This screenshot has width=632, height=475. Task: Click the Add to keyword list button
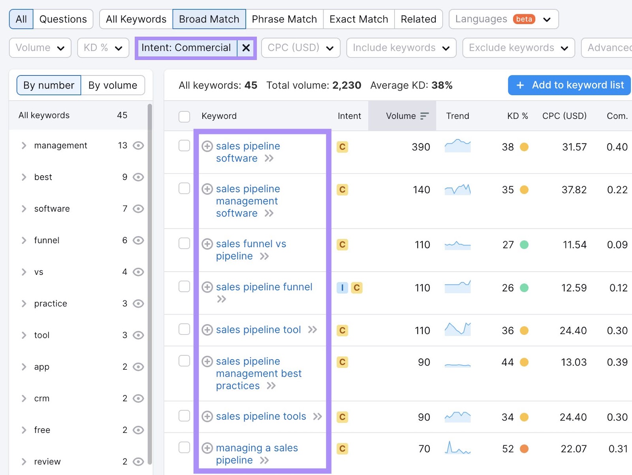point(569,85)
